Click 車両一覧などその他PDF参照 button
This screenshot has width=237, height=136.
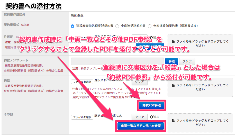pos(139,126)
